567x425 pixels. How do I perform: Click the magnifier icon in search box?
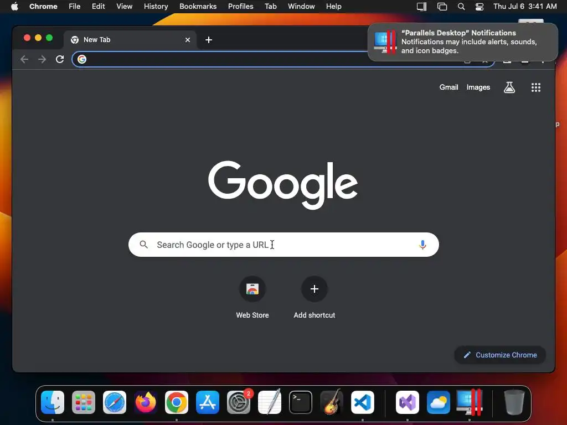[143, 245]
